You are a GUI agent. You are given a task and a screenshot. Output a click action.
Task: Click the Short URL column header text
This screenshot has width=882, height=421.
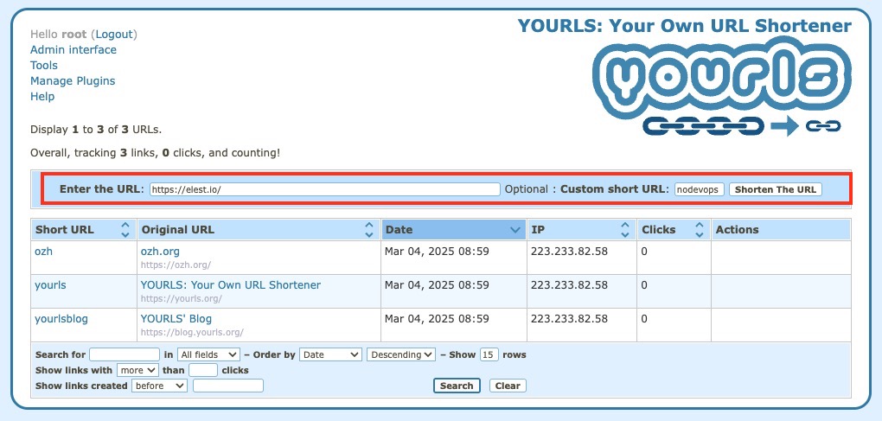pyautogui.click(x=65, y=229)
